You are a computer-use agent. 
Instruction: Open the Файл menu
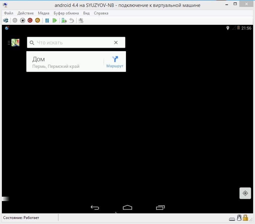[x=9, y=13]
